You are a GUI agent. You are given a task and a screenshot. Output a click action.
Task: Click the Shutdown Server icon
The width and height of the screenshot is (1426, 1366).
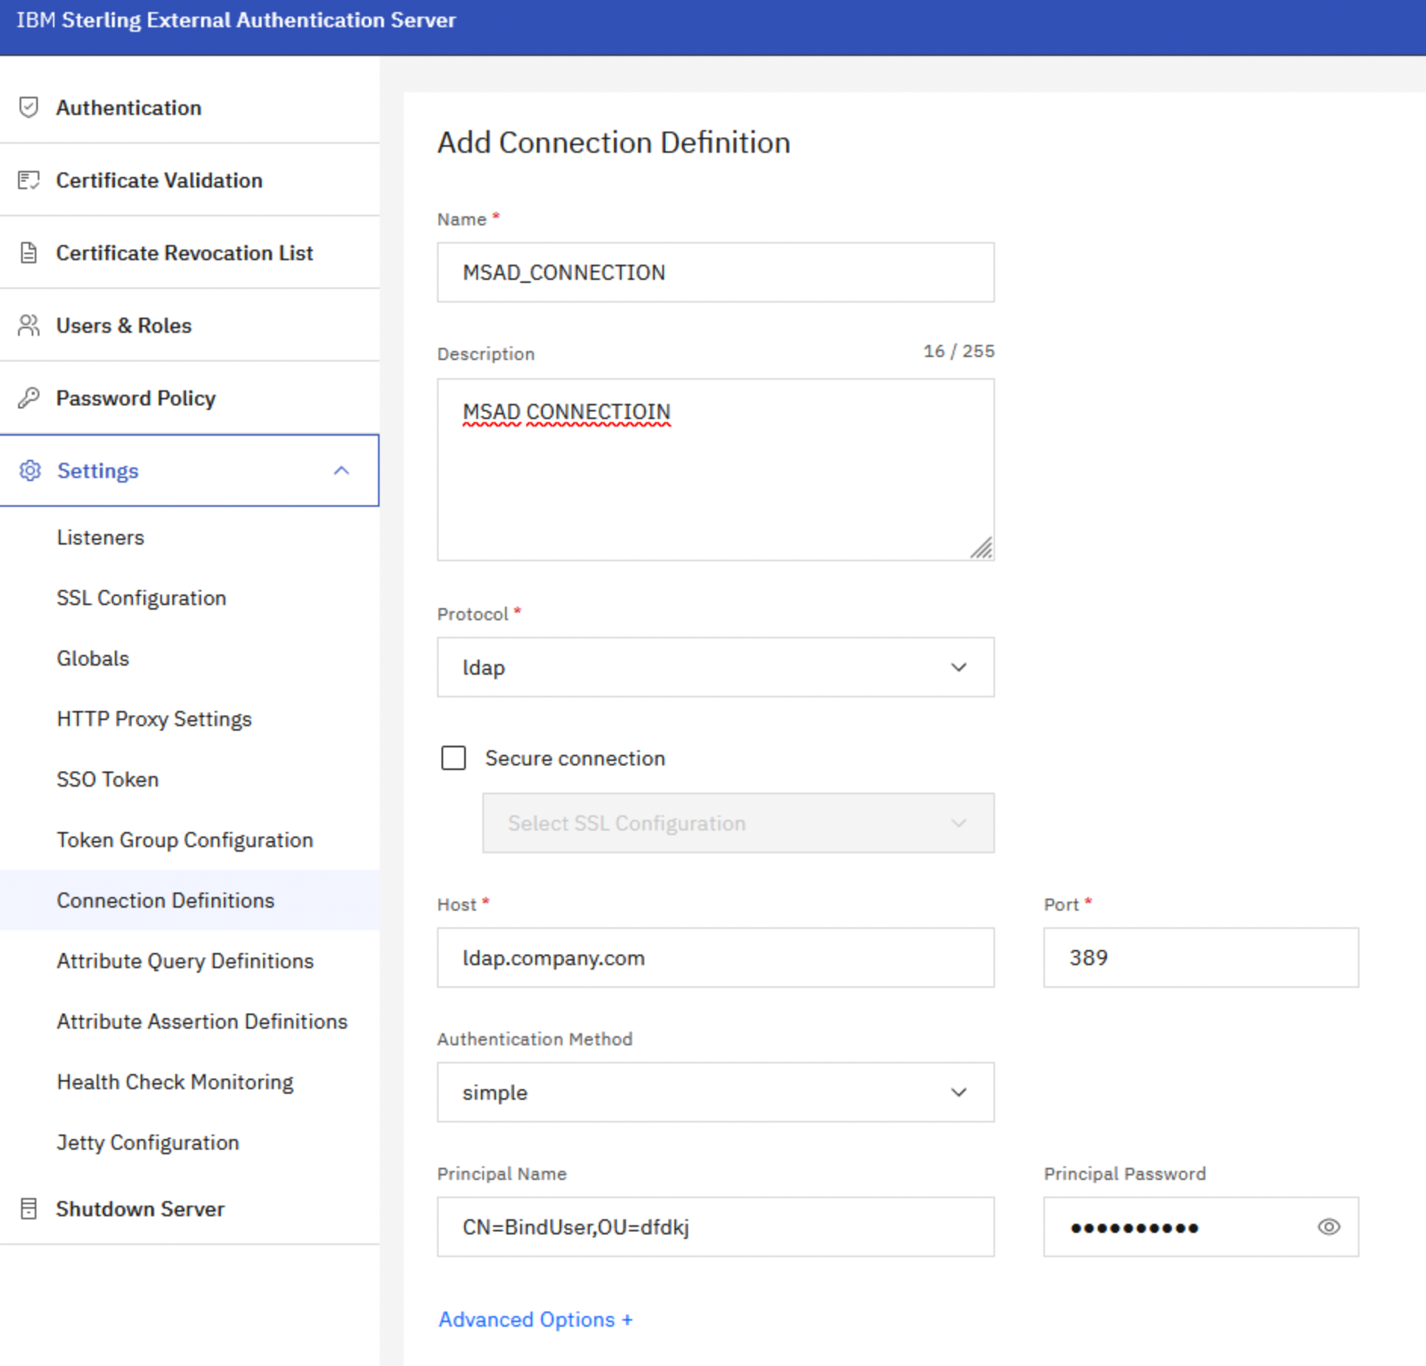click(x=29, y=1209)
